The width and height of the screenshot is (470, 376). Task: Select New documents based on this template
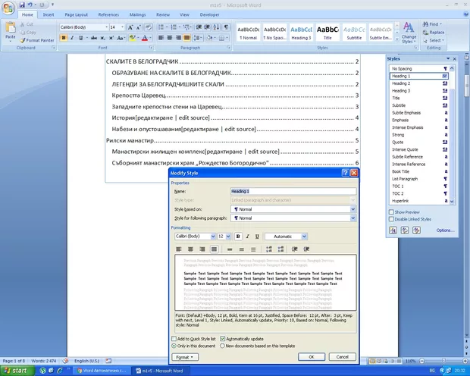(222, 345)
